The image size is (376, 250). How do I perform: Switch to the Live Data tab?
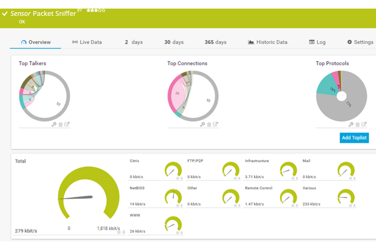(x=87, y=42)
